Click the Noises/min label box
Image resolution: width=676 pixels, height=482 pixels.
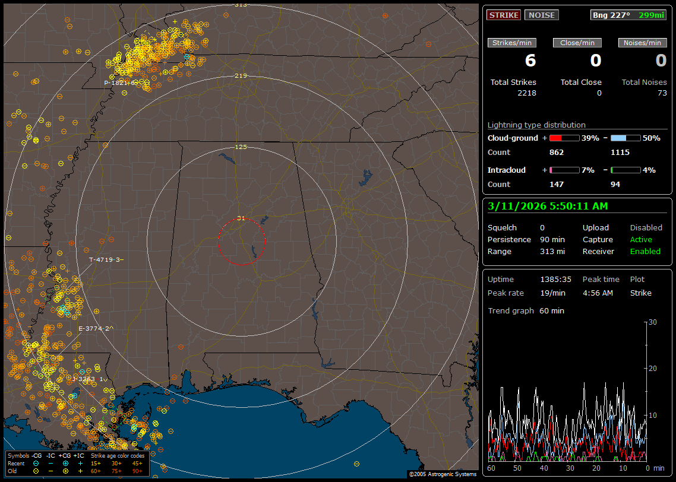pyautogui.click(x=642, y=43)
